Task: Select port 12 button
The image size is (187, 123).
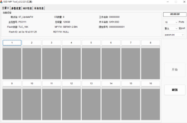Action: click(x=71, y=83)
